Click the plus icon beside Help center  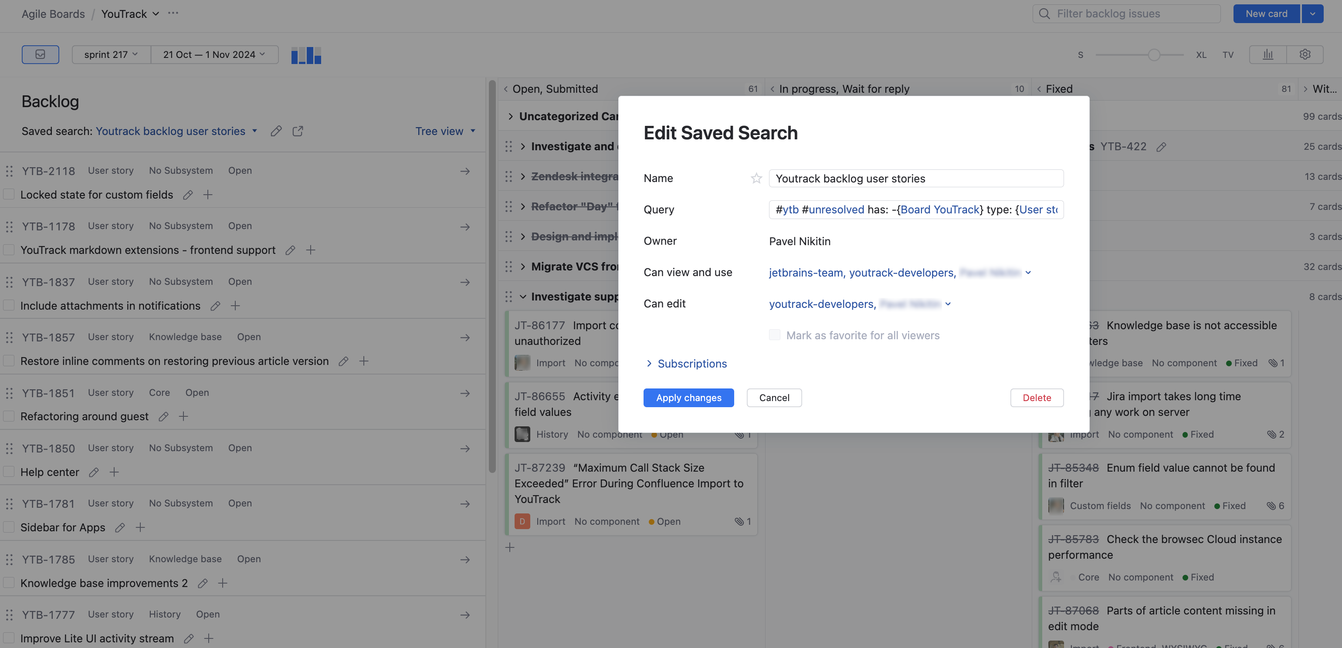point(114,472)
